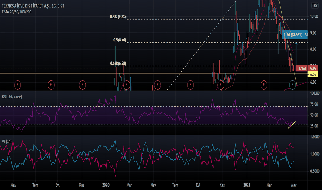Viewport: 322px width, 190px height.
Task: Click the 10.00 price axis value
Action: click(314, 16)
